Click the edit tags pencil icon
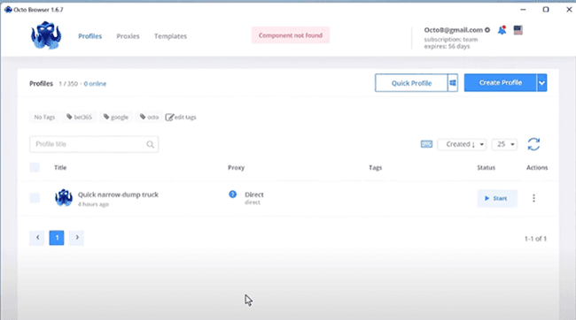The image size is (576, 320). (x=169, y=118)
